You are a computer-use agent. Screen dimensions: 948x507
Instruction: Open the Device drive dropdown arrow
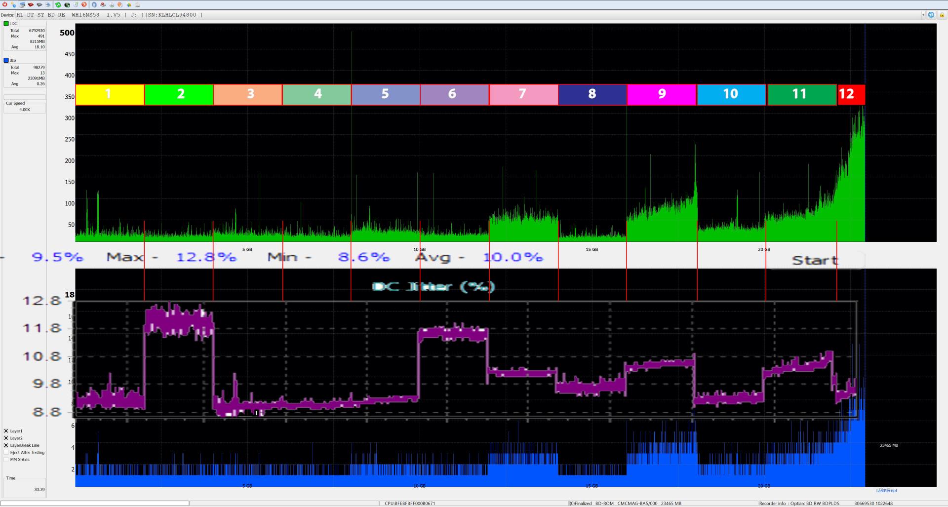tap(923, 15)
